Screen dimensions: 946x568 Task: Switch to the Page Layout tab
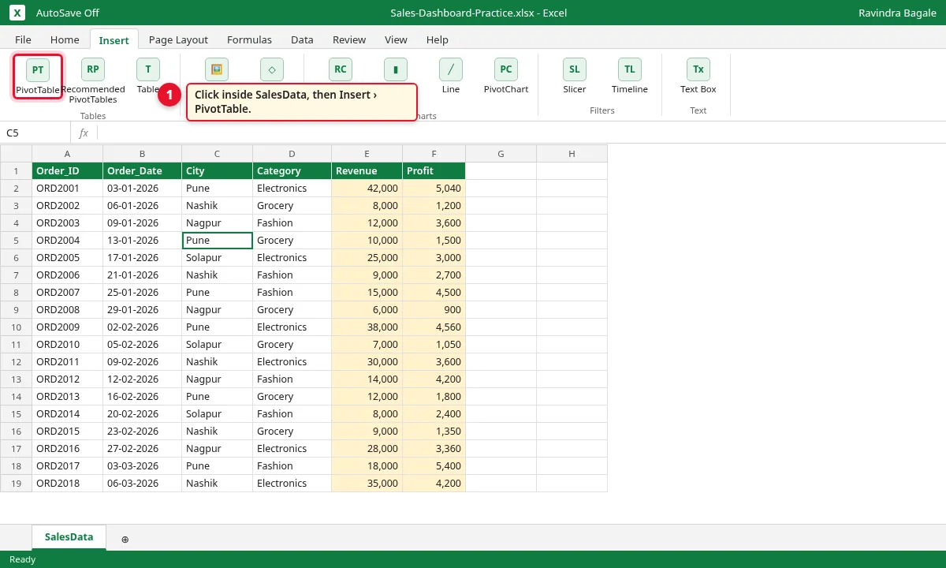tap(178, 39)
